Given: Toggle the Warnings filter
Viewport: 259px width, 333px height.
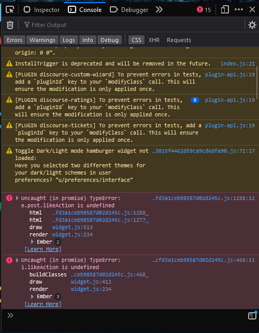Looking at the screenshot, I should 42,40.
